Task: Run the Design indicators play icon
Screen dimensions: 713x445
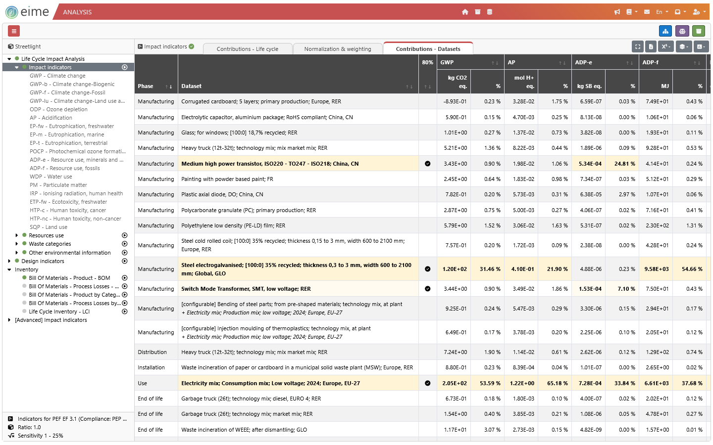Action: (125, 261)
